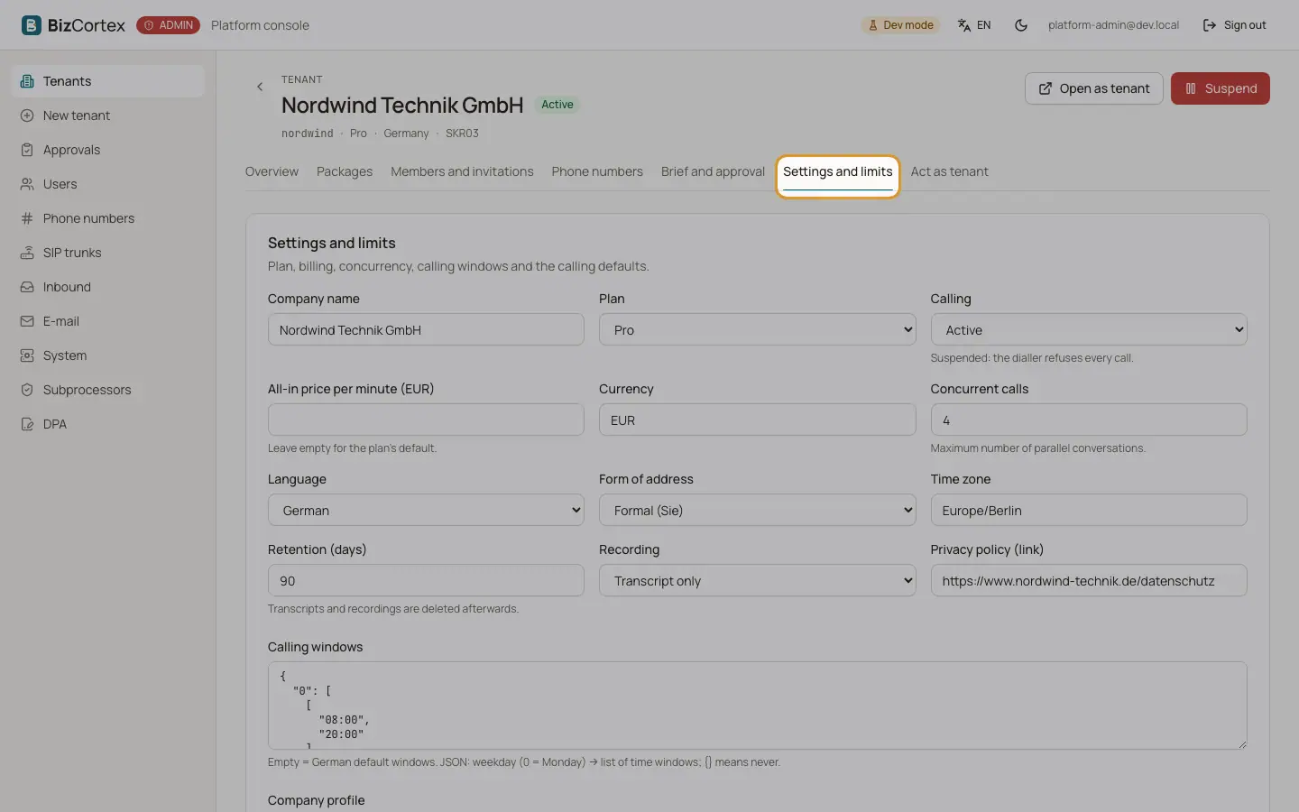Click the SIP trunks network icon
1299x812 pixels.
[x=27, y=253]
